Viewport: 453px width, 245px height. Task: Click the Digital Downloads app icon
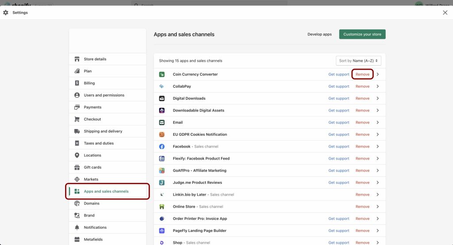click(x=162, y=98)
